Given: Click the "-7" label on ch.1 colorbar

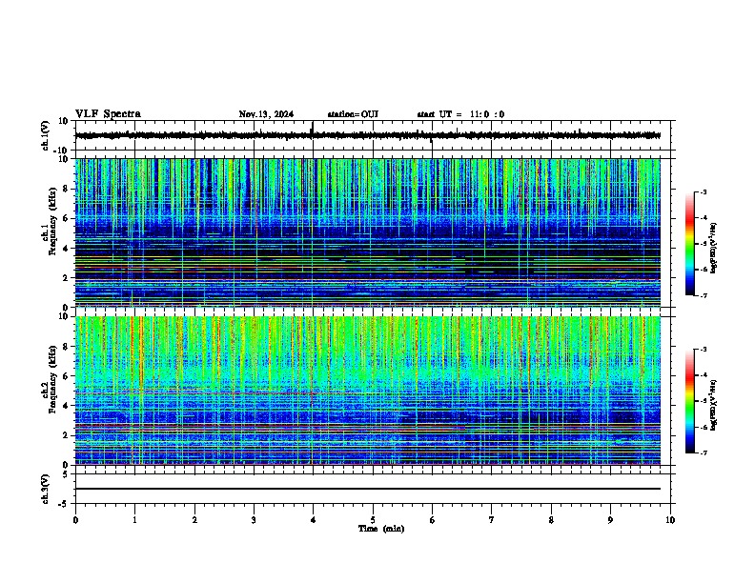Looking at the screenshot, I should click(704, 296).
